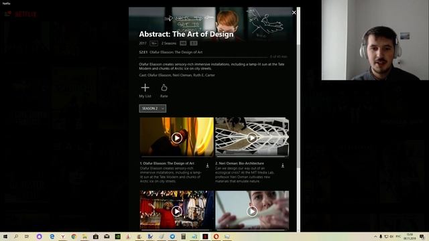Open Mail app from taskbar

[107, 236]
